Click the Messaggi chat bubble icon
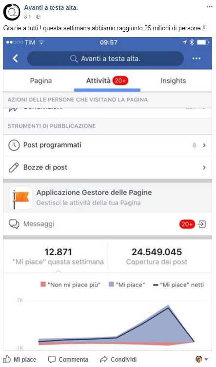216x367 pixels. pos(14,224)
